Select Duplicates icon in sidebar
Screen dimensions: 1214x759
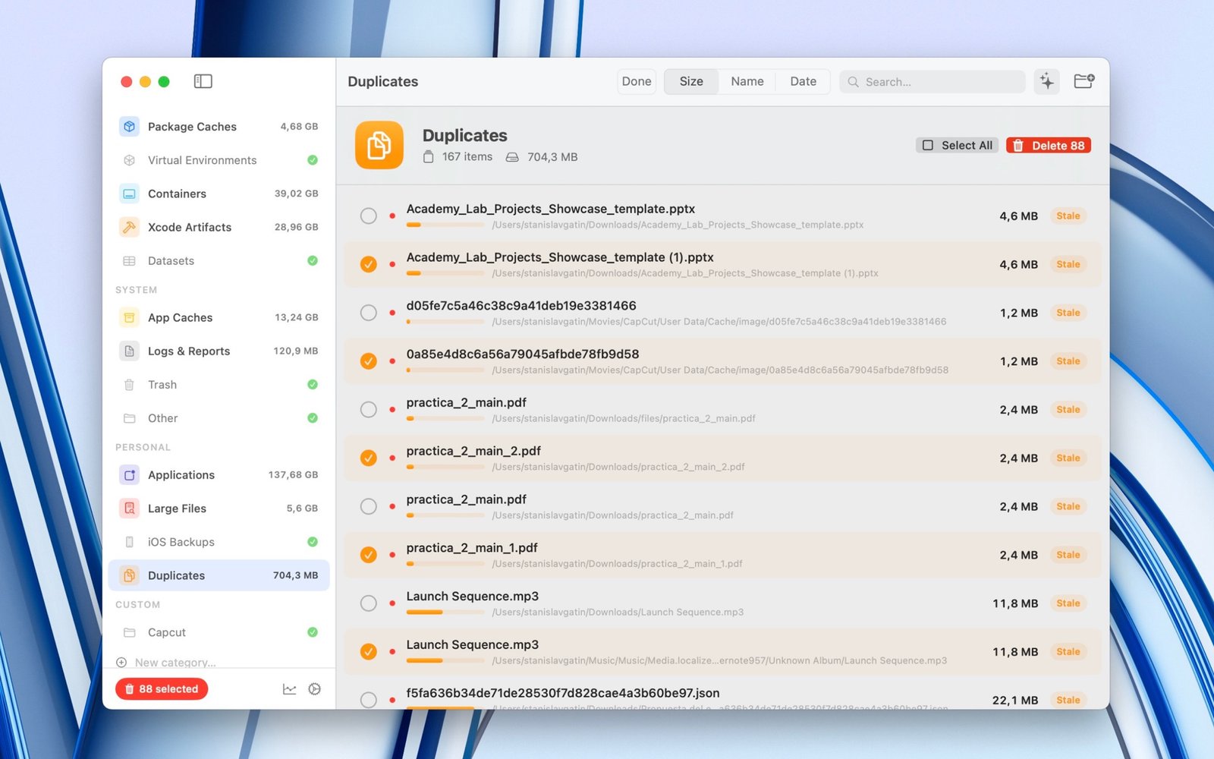(x=130, y=575)
